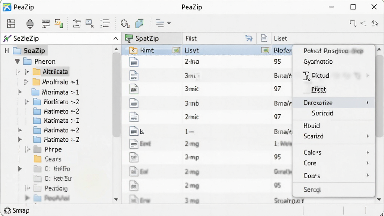Click the Fiist column header
The height and width of the screenshot is (216, 384).
(219, 39)
